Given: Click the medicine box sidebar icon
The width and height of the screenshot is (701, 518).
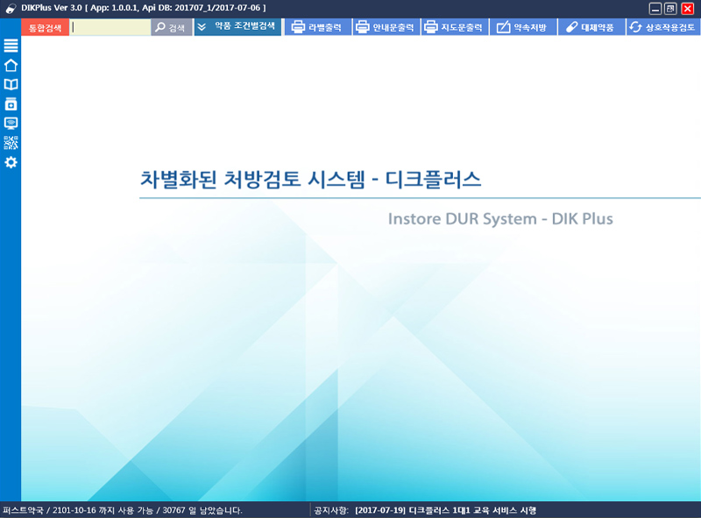Looking at the screenshot, I should coord(11,103).
